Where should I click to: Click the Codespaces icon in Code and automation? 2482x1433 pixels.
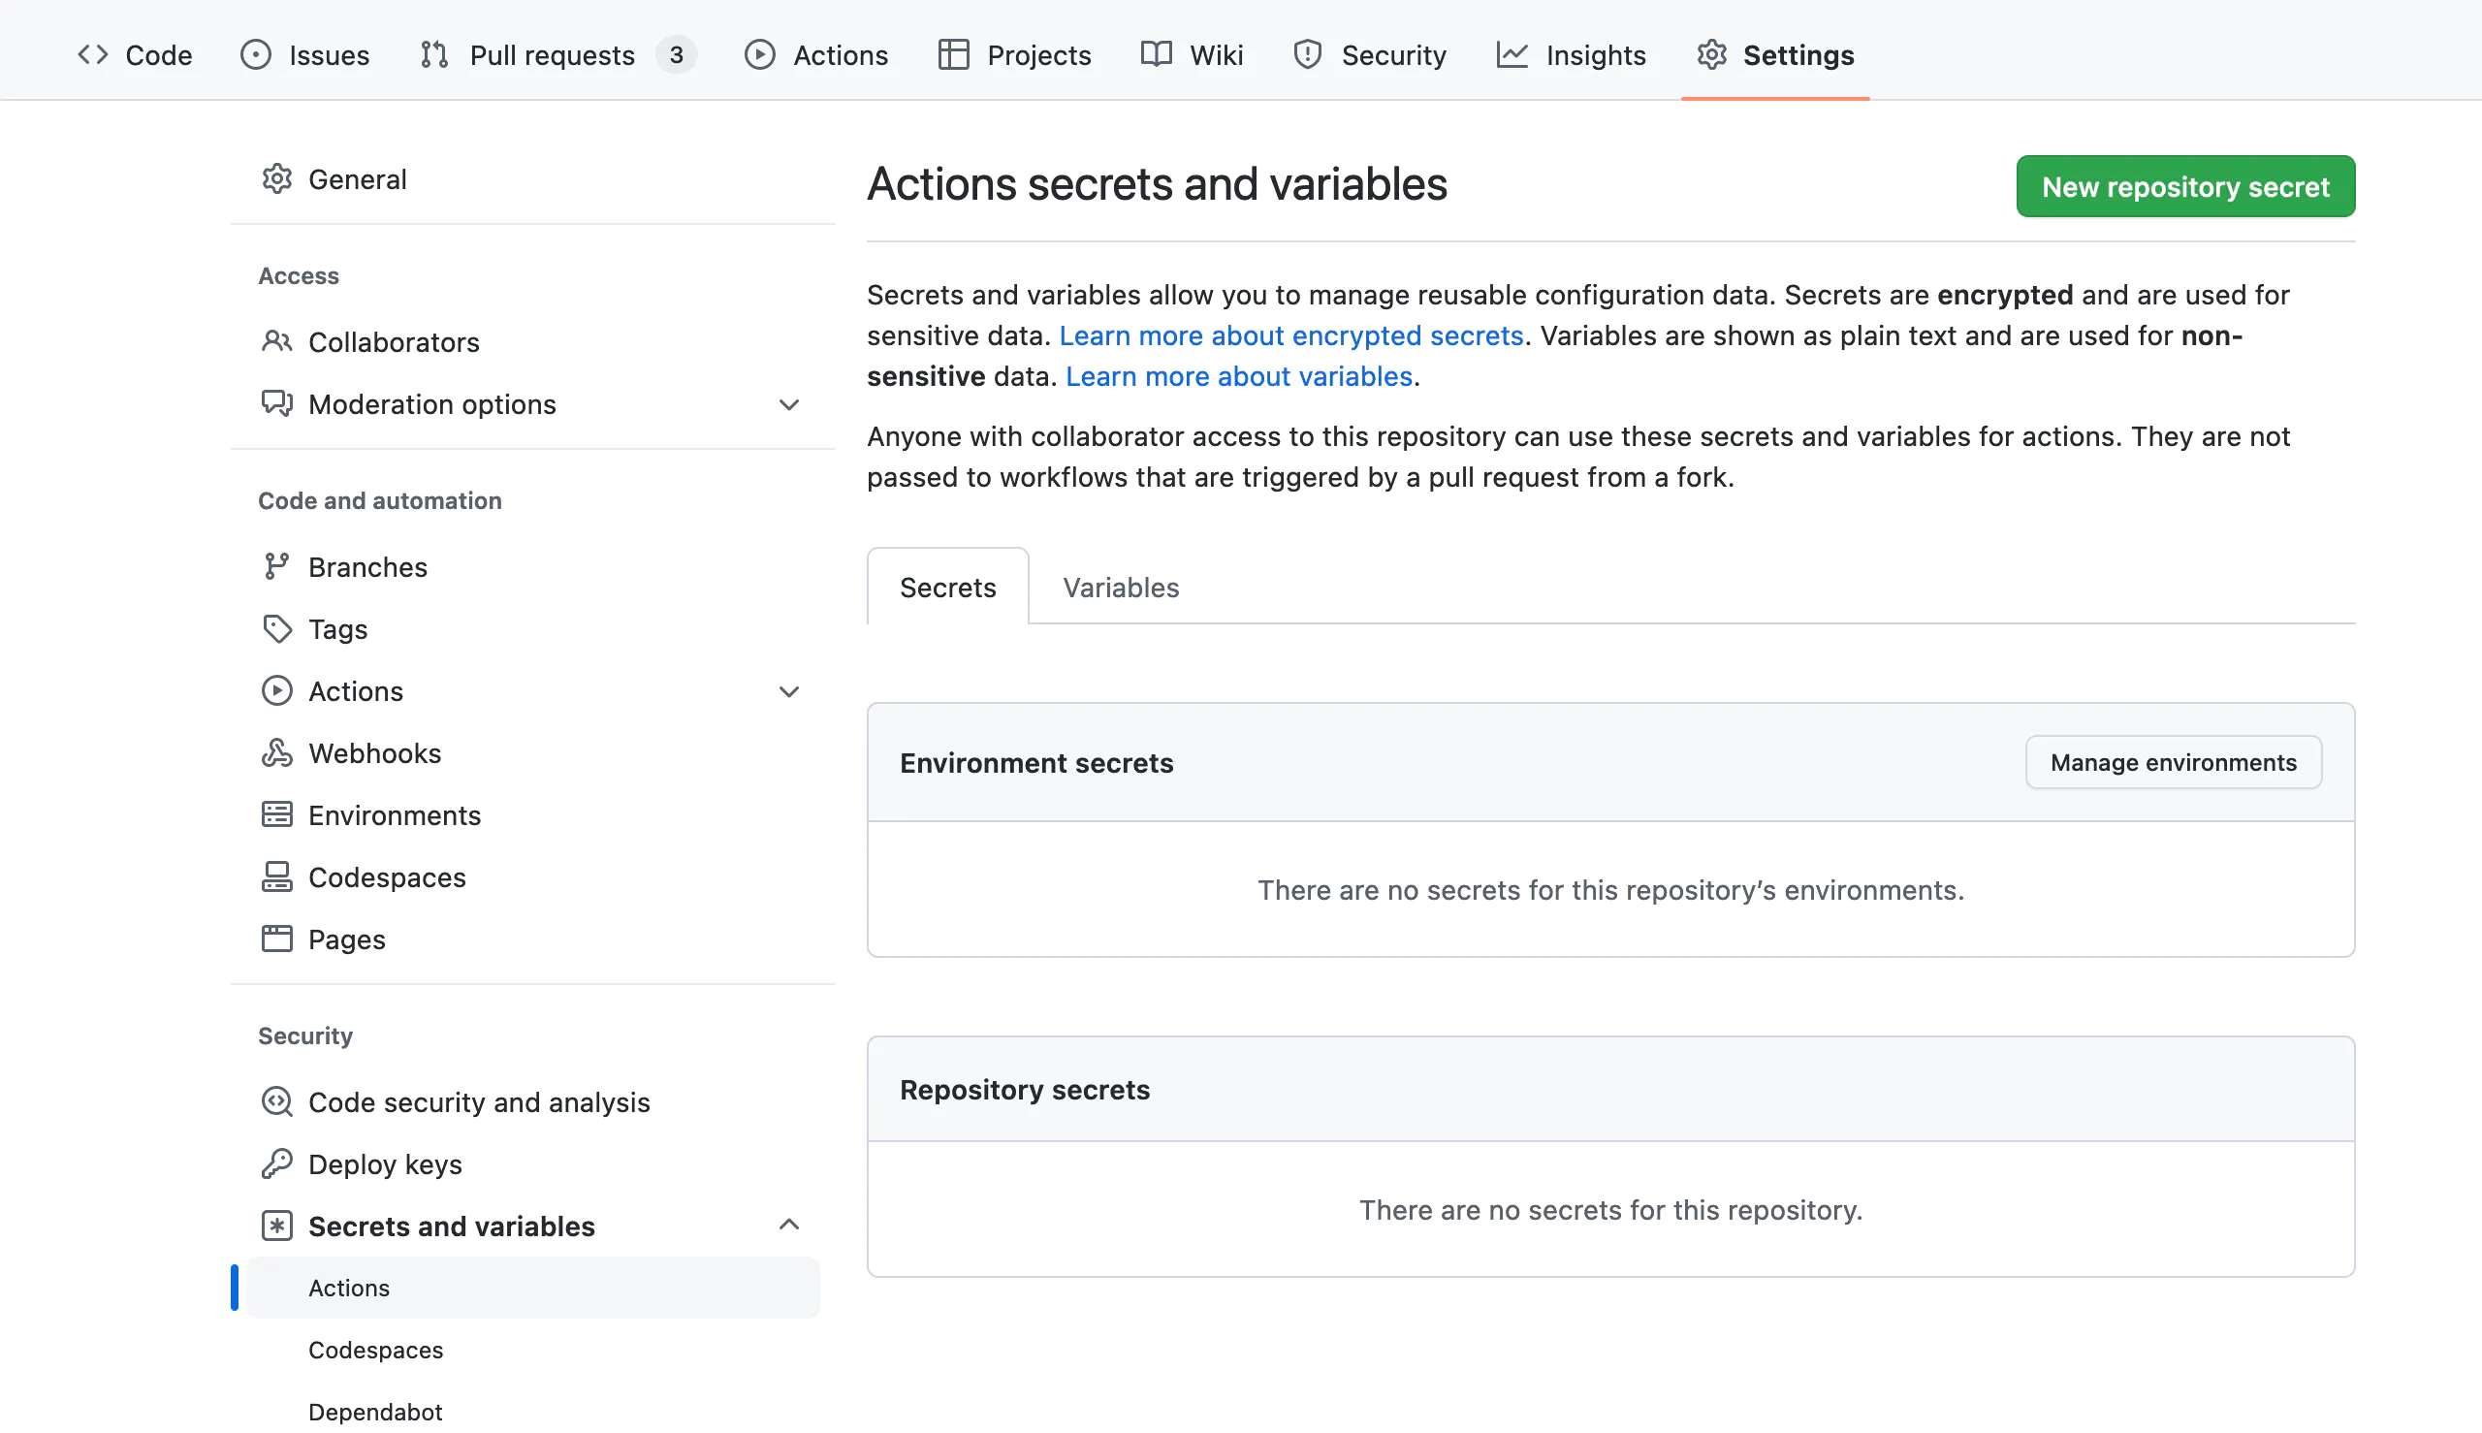click(x=277, y=876)
